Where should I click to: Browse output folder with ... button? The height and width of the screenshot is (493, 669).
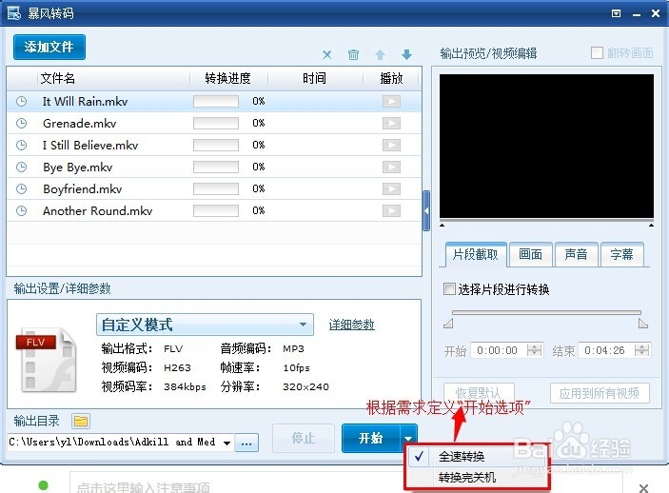246,444
